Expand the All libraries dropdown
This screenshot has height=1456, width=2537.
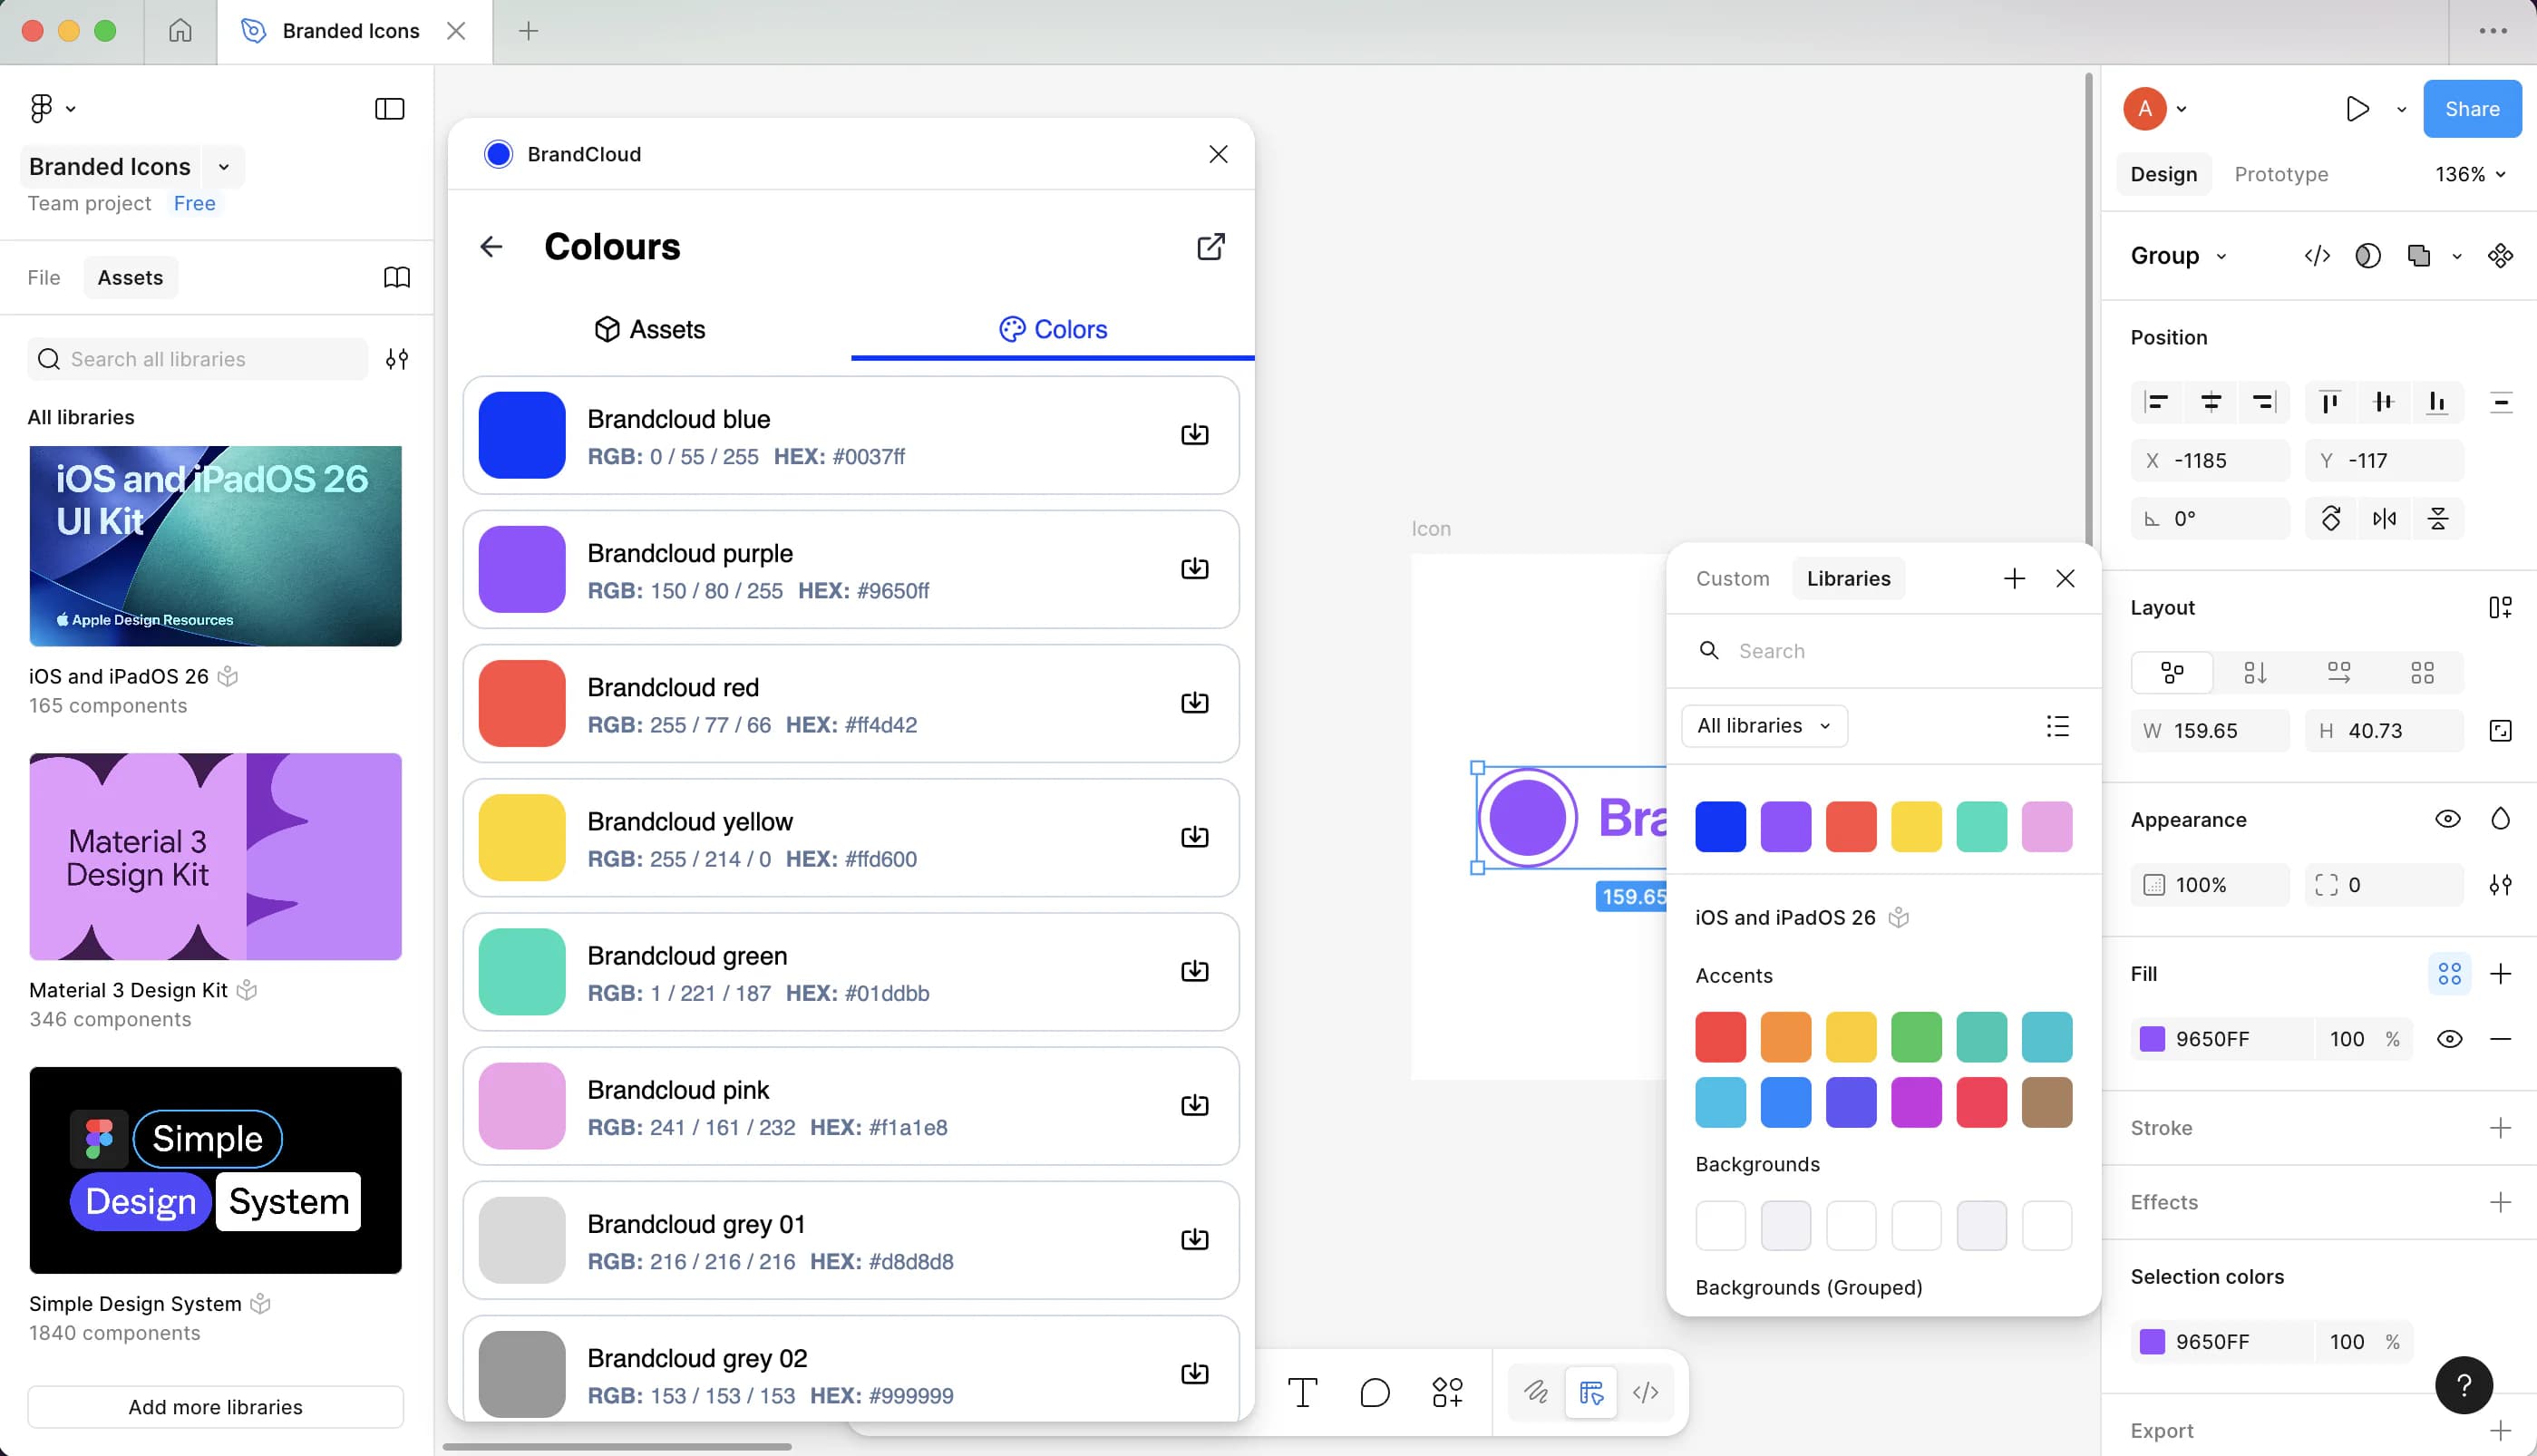pos(1764,725)
